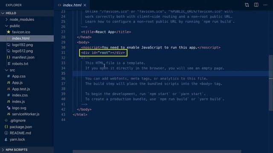The image size is (273, 153).
Task: Click line number 44 in gutter
Action: (x=63, y=120)
